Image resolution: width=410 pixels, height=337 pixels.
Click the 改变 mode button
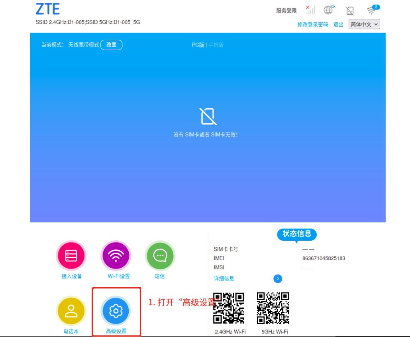(112, 45)
